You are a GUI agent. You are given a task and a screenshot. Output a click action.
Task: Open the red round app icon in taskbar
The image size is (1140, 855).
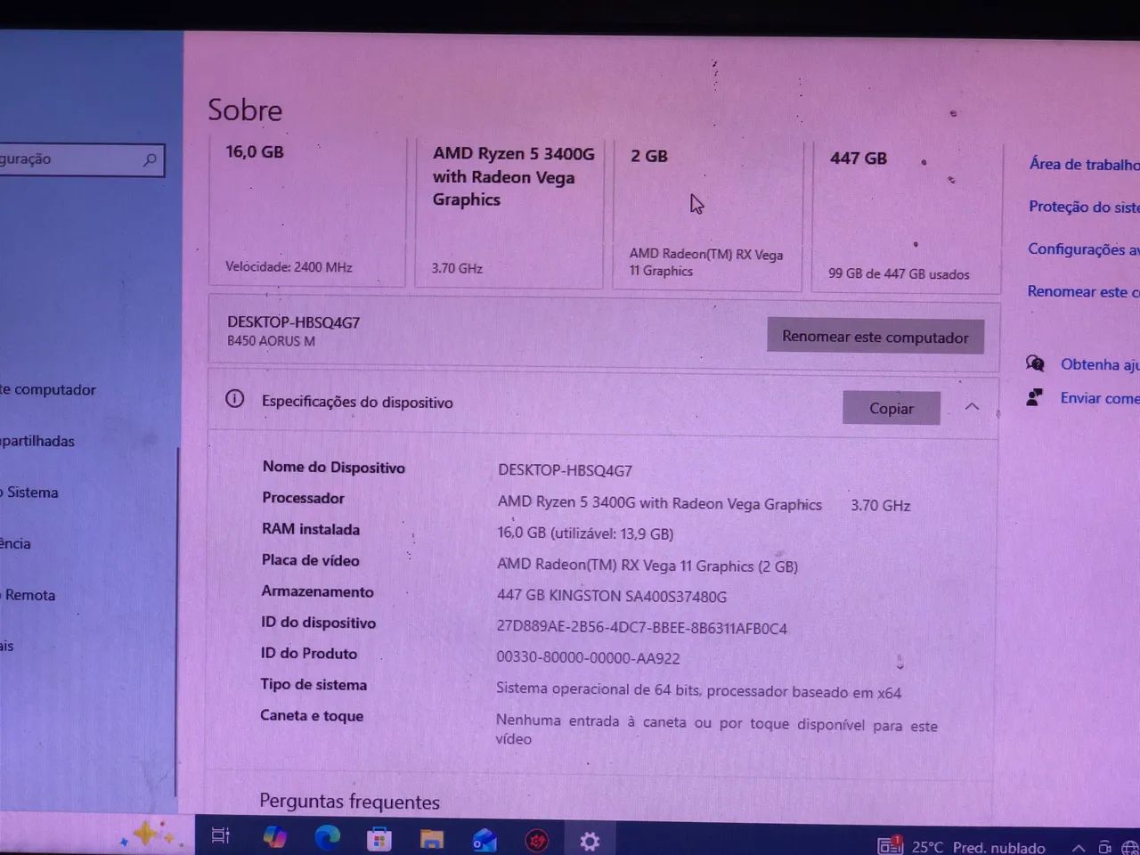[x=537, y=840]
